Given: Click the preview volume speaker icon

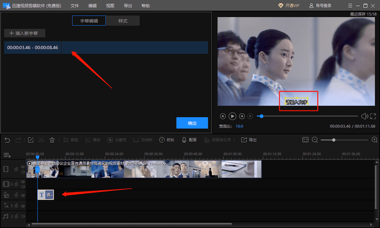Looking at the screenshot, I should [x=364, y=117].
